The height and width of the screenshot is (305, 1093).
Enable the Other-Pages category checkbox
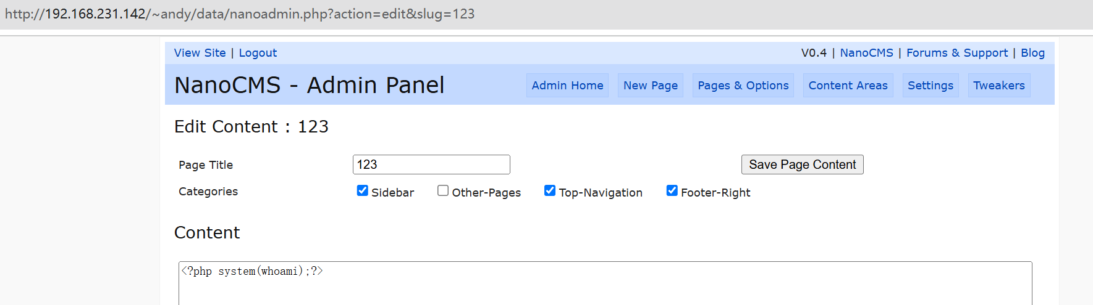click(443, 190)
